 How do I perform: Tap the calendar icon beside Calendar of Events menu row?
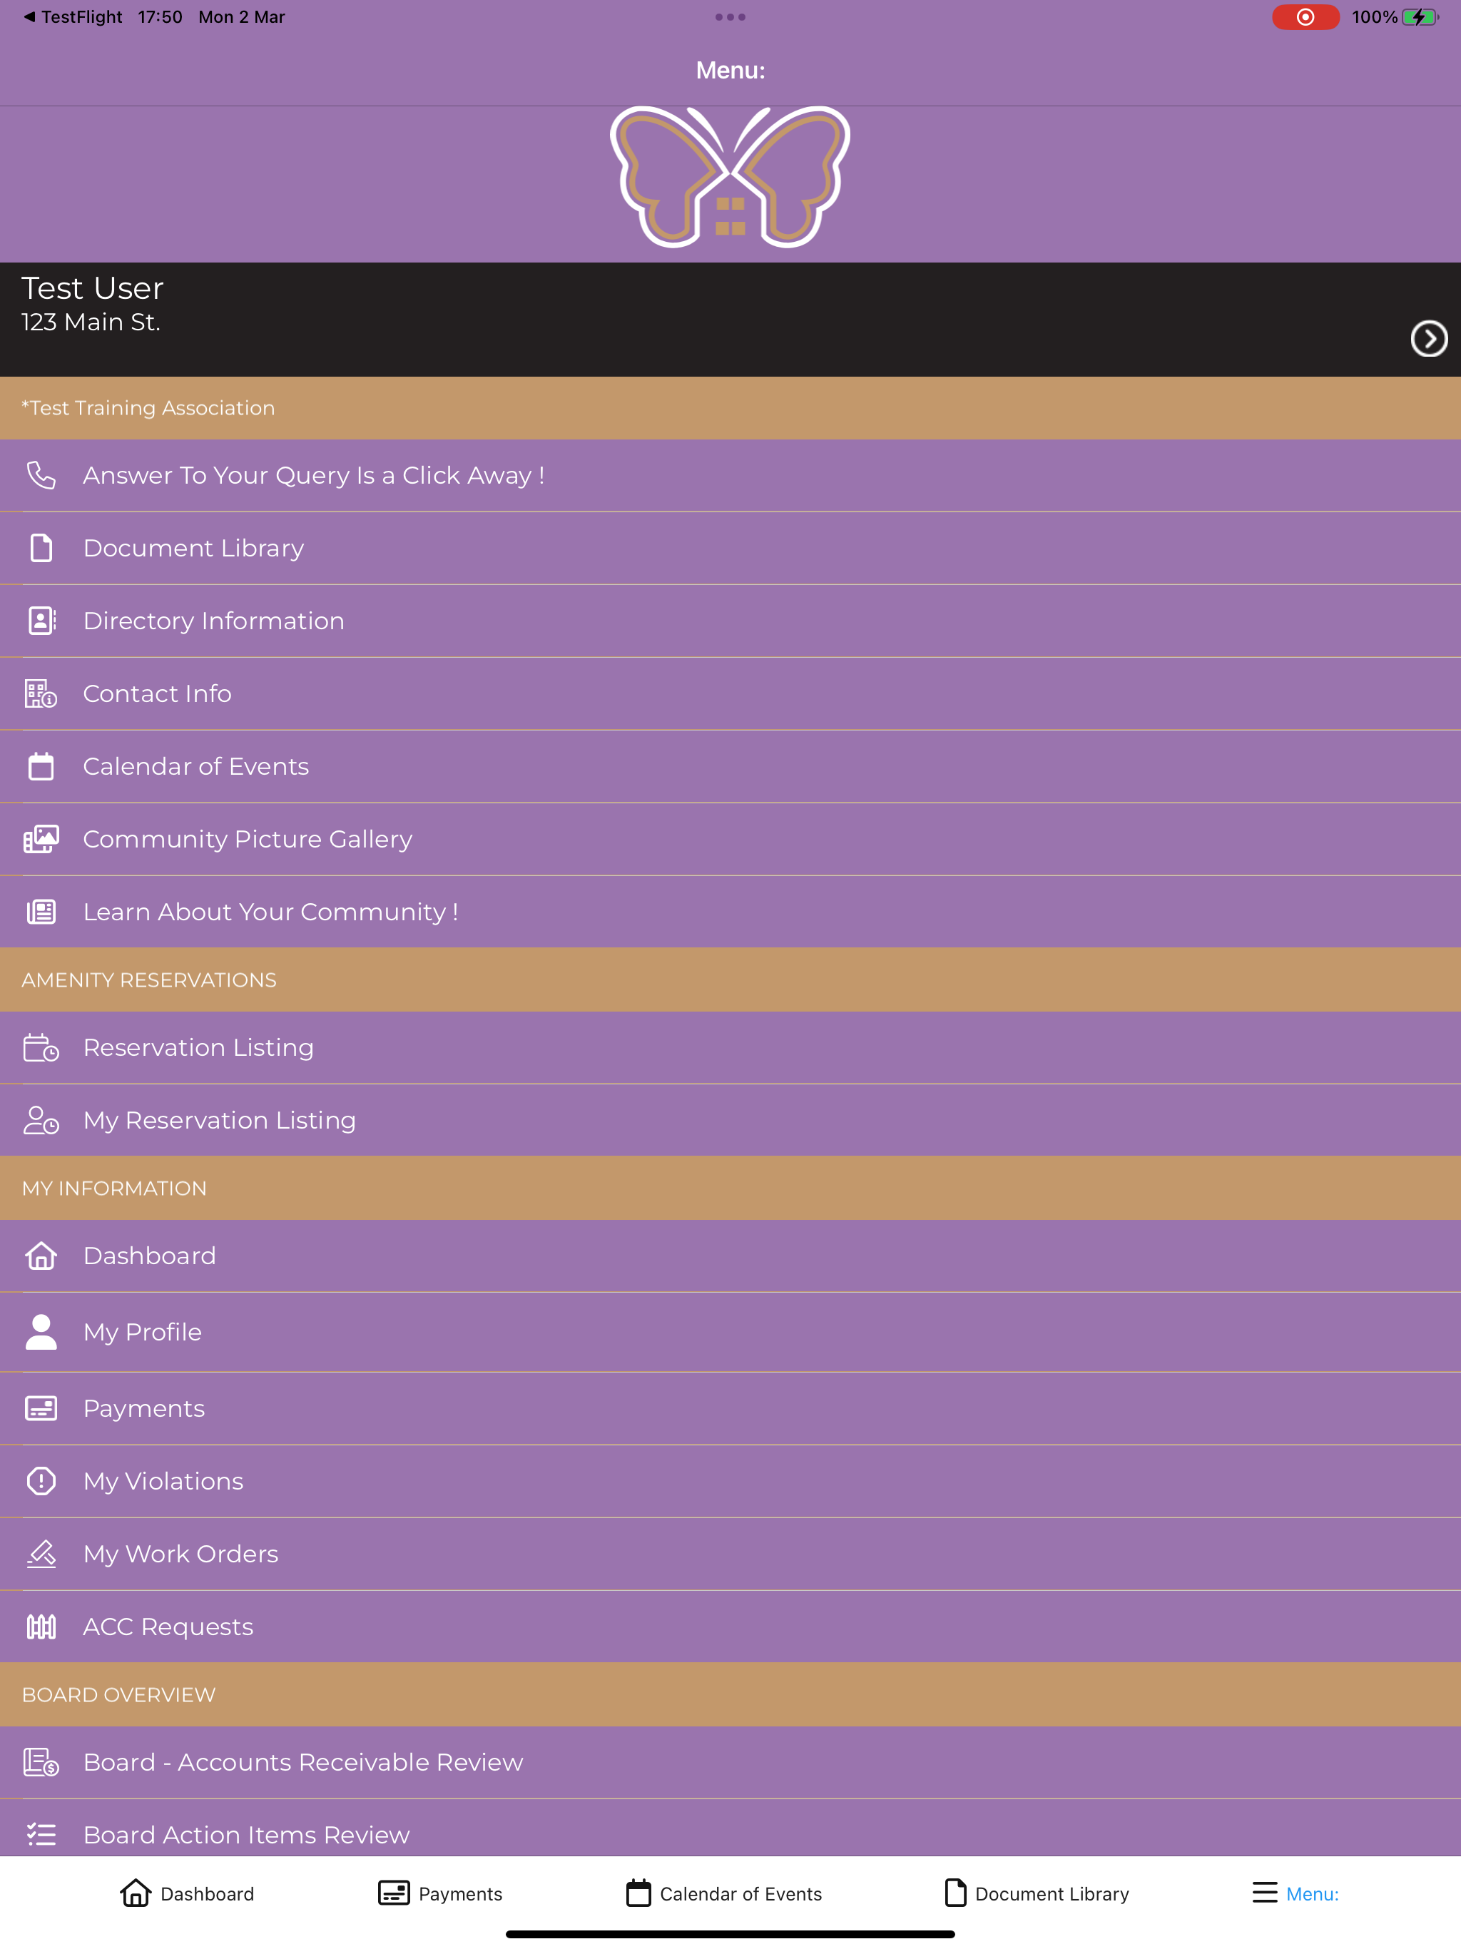click(x=41, y=765)
